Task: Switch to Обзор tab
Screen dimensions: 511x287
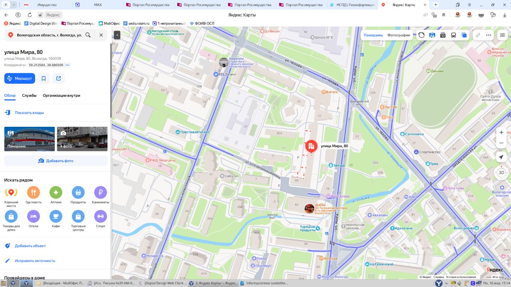Action: coord(10,96)
